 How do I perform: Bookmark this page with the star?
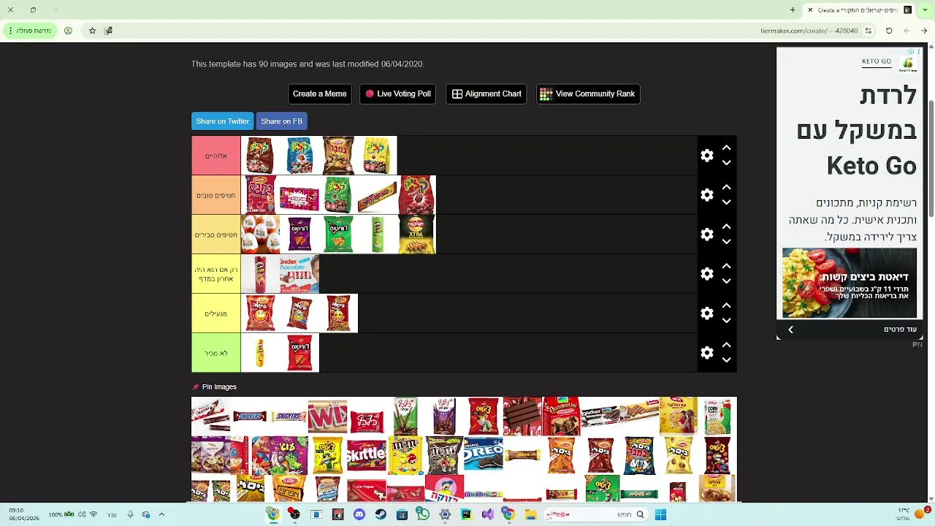(92, 31)
